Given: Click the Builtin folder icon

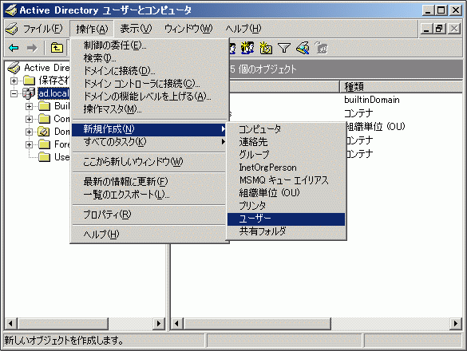Looking at the screenshot, I should click(x=45, y=106).
